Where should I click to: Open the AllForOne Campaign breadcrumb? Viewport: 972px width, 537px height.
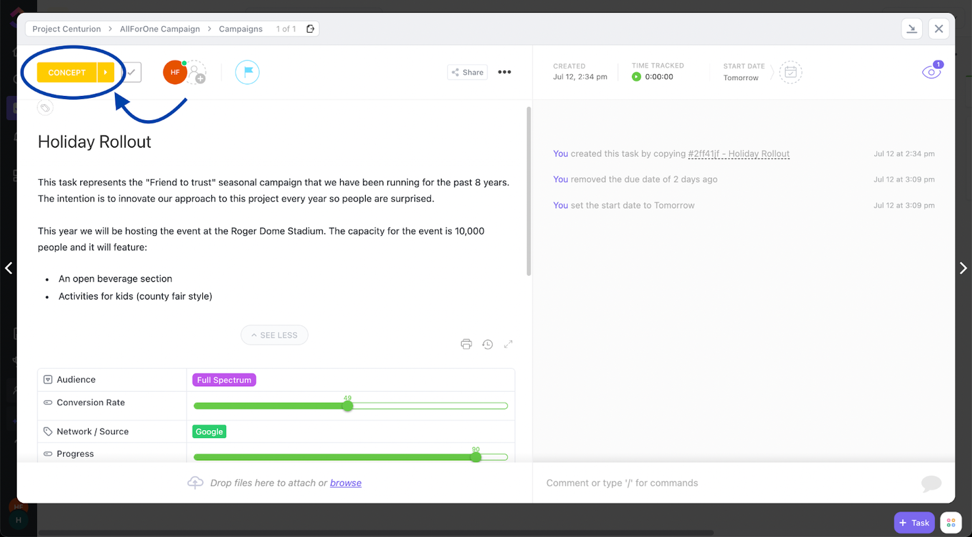pos(160,29)
